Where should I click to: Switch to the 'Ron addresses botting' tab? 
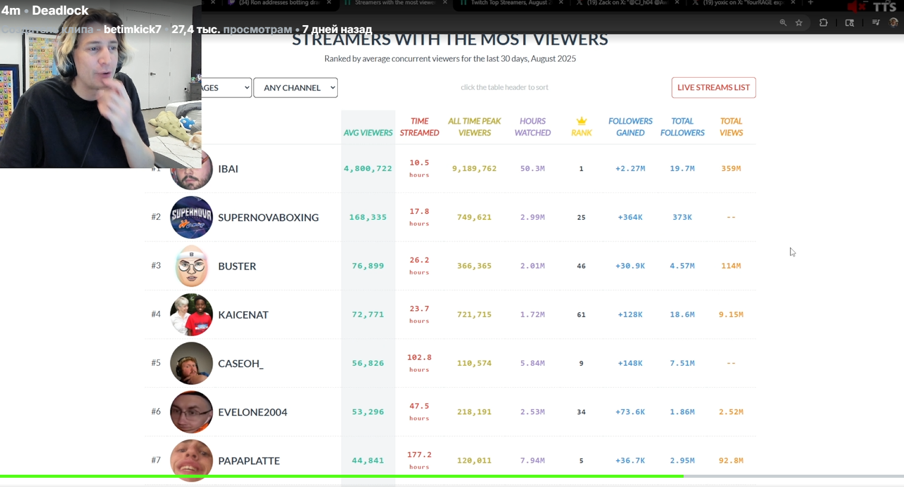pyautogui.click(x=279, y=3)
